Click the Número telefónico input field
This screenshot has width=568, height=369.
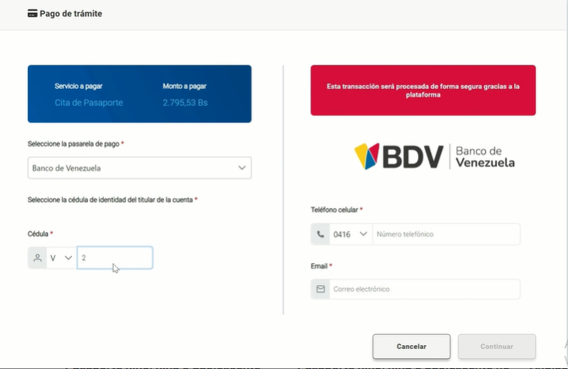point(446,234)
